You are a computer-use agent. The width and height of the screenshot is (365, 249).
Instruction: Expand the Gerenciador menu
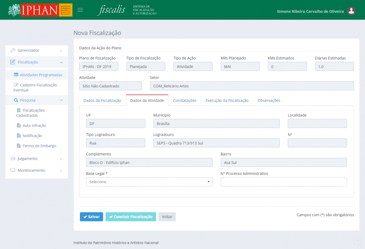tap(36, 51)
